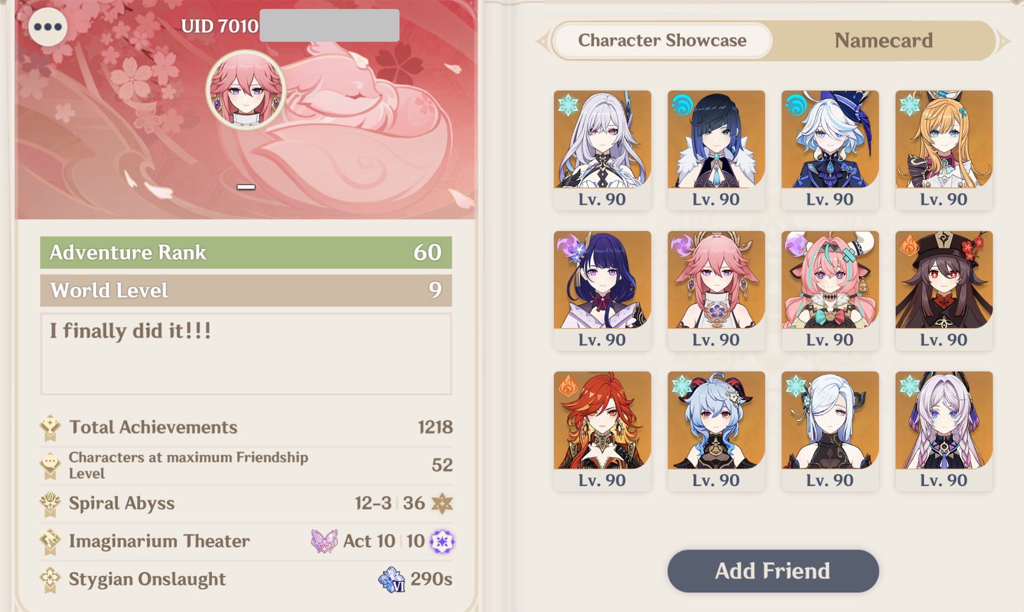Image resolution: width=1024 pixels, height=612 pixels.
Task: Click the pink-haired profile avatar
Action: click(x=246, y=90)
